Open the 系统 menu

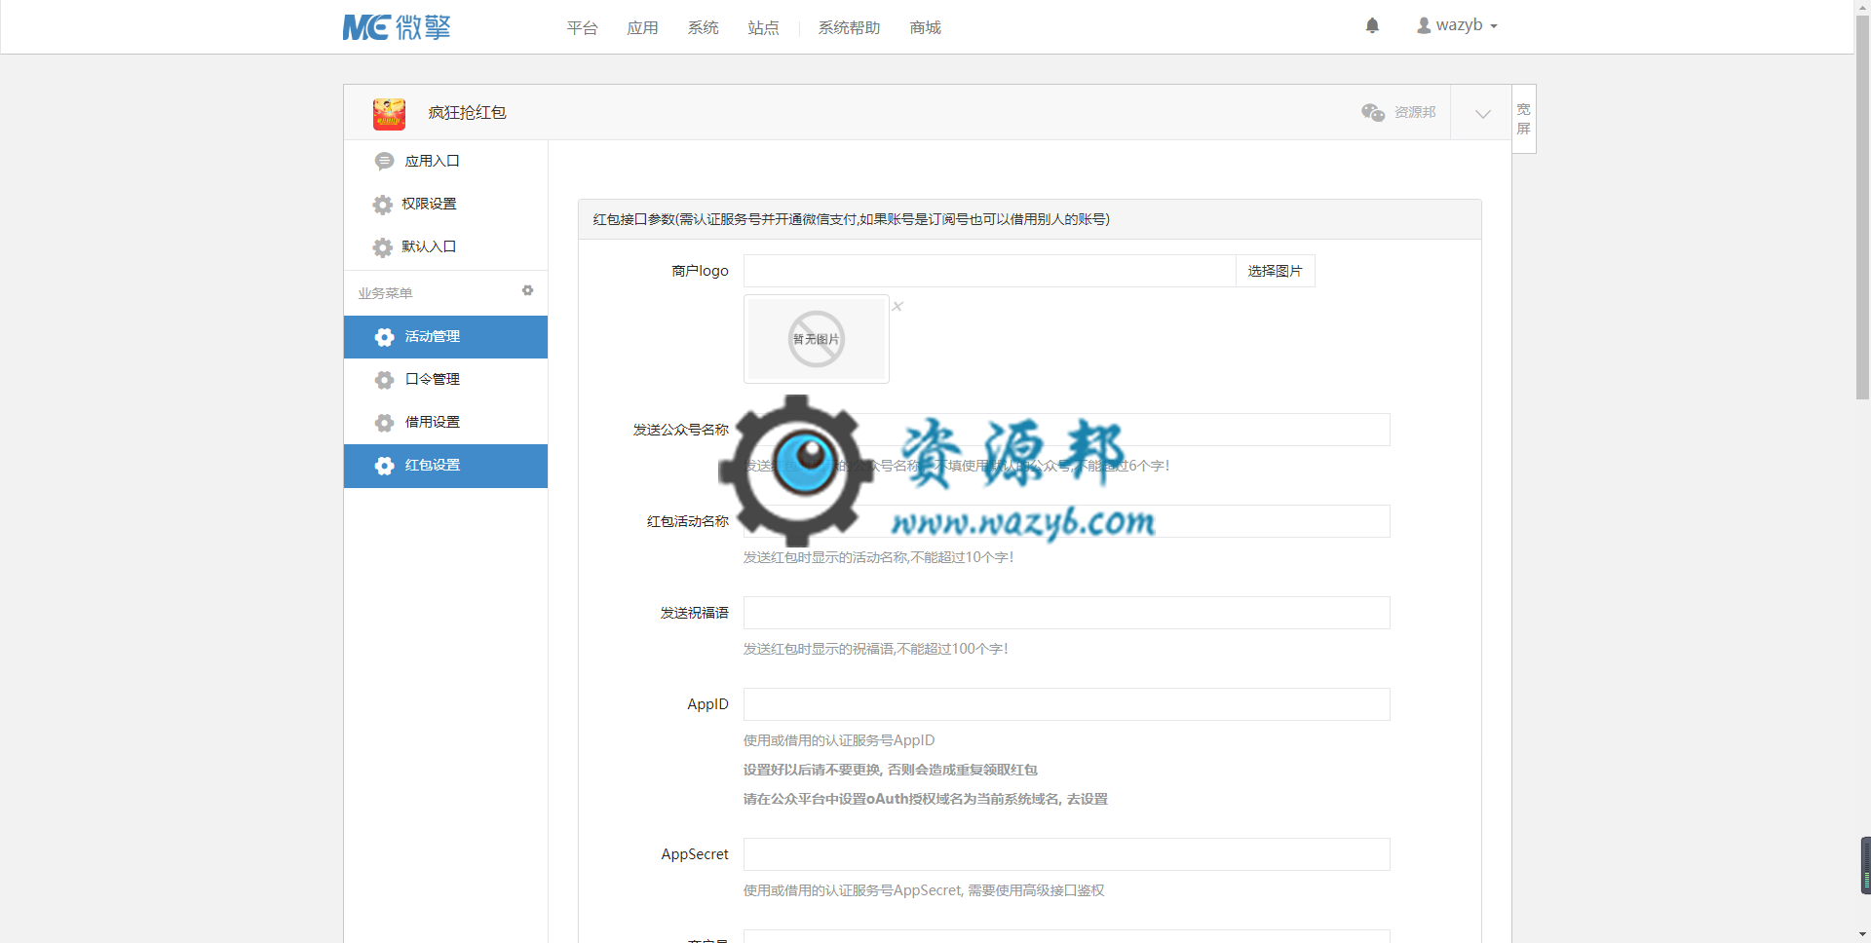(x=704, y=28)
